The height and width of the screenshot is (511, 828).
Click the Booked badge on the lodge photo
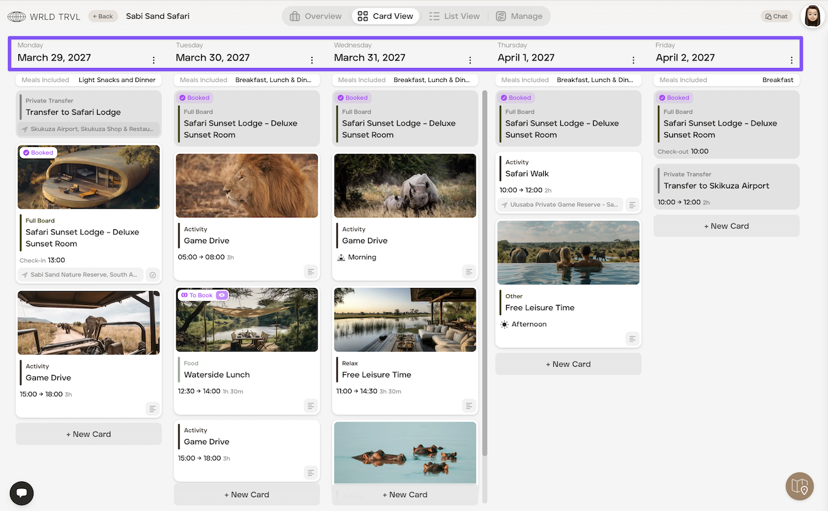[38, 152]
